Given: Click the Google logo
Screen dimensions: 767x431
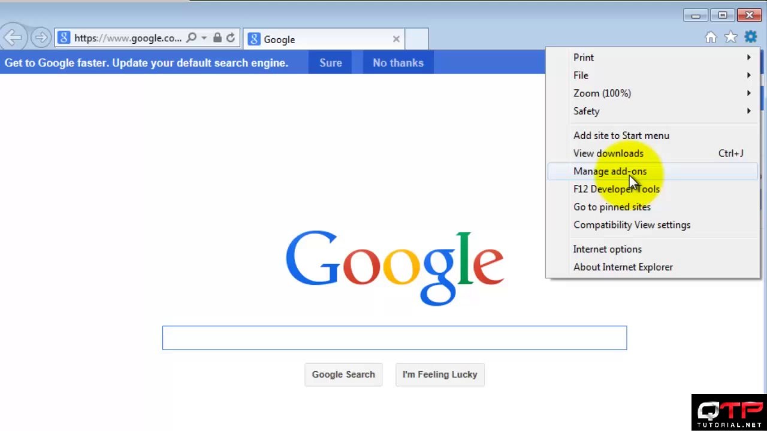Looking at the screenshot, I should click(394, 268).
